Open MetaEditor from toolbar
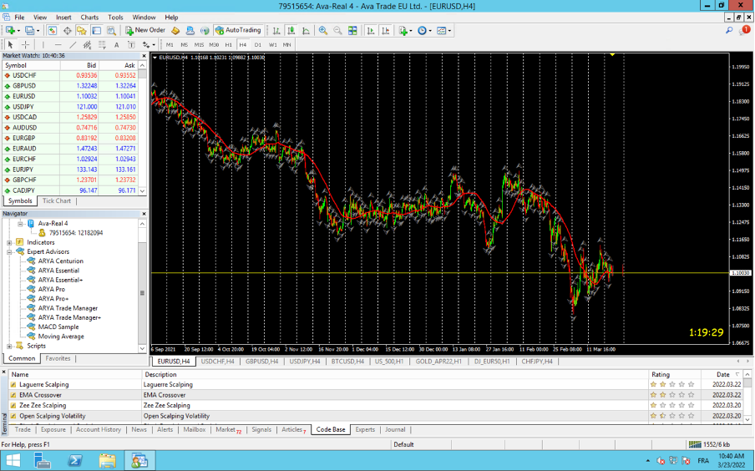The width and height of the screenshot is (755, 471). click(x=175, y=30)
